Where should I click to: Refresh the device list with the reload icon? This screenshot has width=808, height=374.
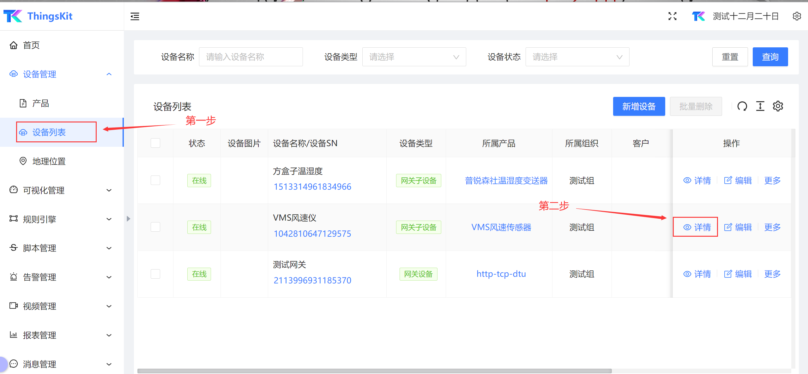point(742,106)
